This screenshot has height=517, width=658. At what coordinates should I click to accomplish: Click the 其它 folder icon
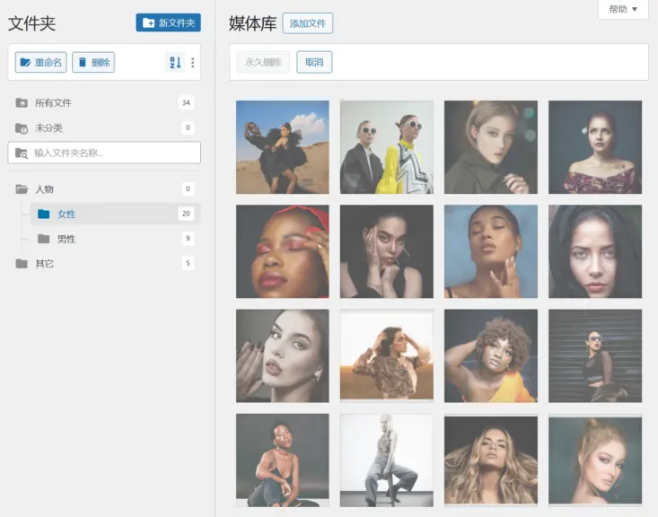tap(22, 264)
